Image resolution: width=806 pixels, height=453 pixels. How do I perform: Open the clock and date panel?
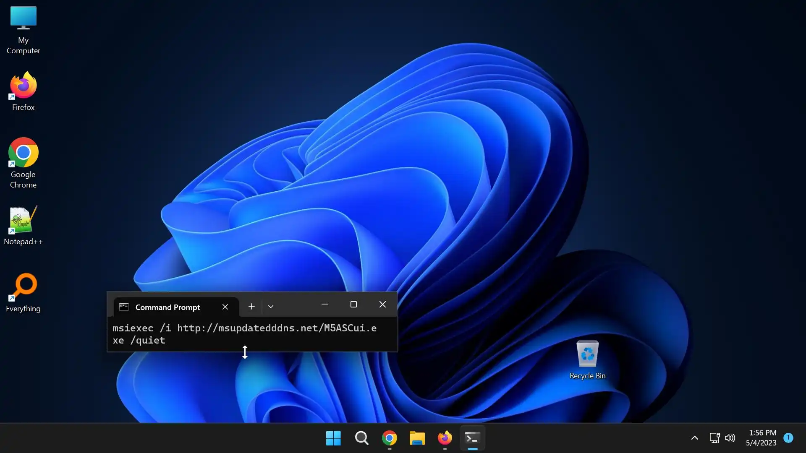(x=762, y=438)
